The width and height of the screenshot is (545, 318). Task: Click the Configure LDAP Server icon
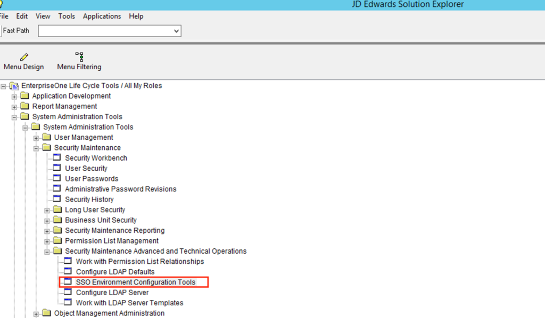click(68, 292)
